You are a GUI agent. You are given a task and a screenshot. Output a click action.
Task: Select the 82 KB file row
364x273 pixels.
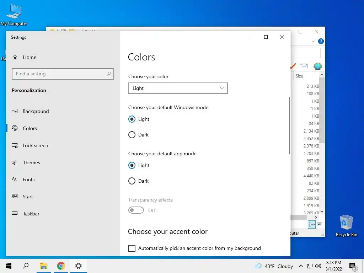[x=314, y=183]
